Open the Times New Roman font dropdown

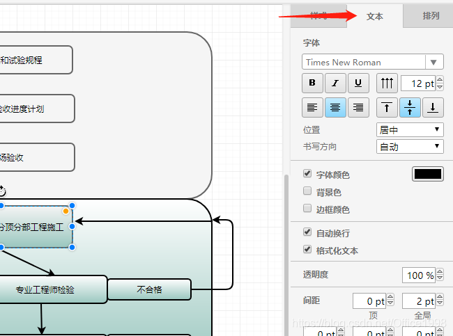point(373,62)
